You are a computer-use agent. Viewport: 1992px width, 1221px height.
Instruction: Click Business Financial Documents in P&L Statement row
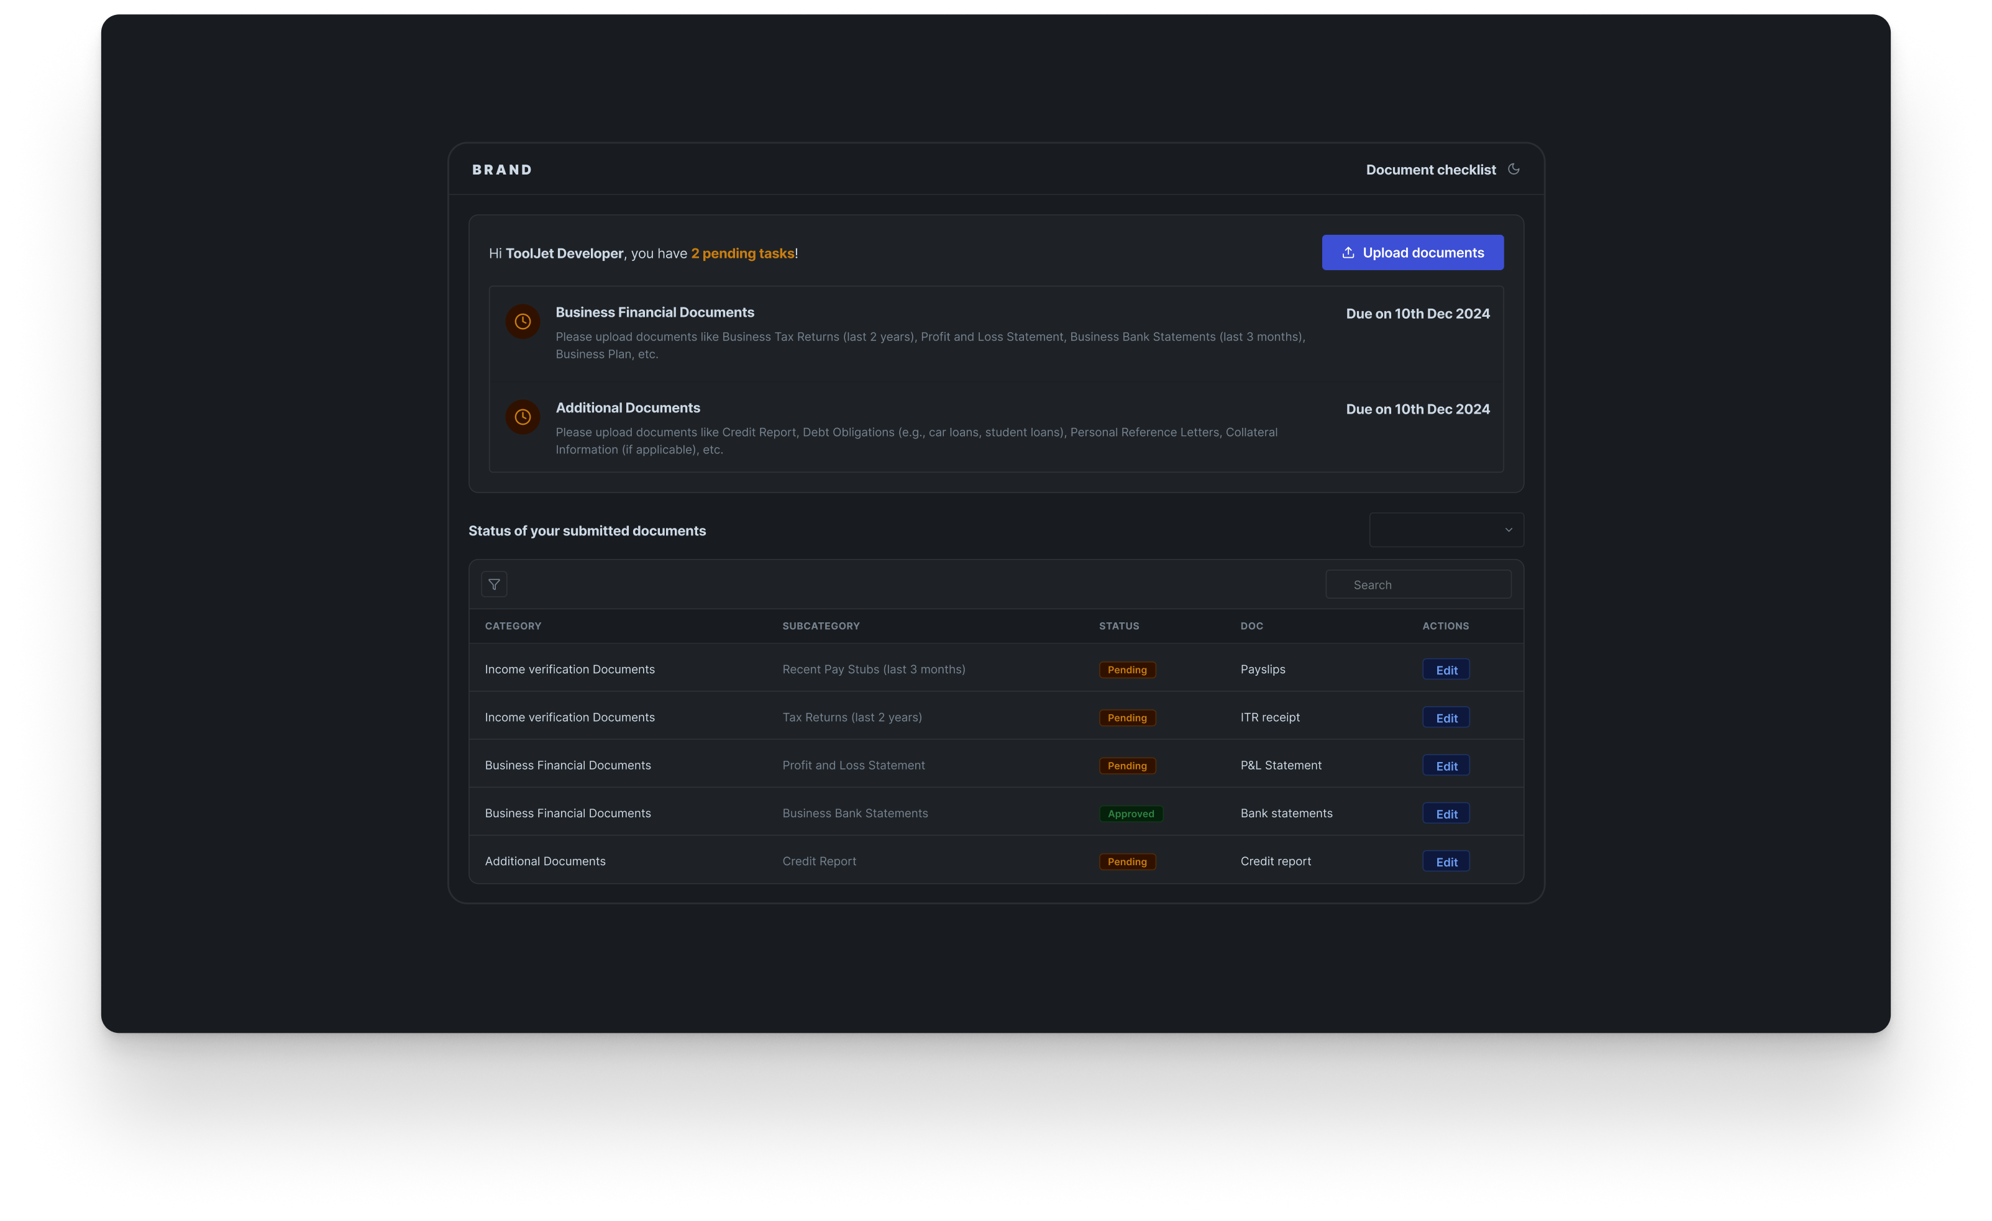point(567,765)
